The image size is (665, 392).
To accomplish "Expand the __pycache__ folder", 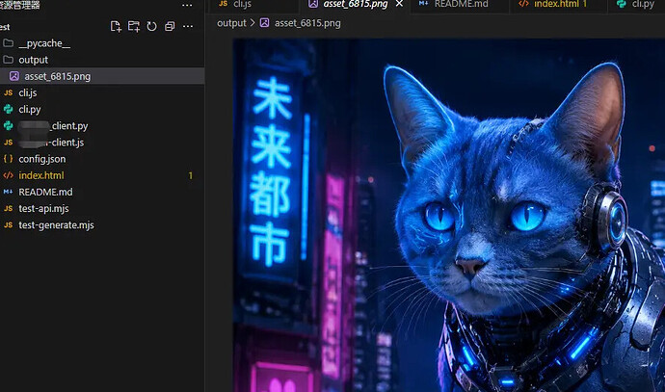I will pyautogui.click(x=102, y=43).
